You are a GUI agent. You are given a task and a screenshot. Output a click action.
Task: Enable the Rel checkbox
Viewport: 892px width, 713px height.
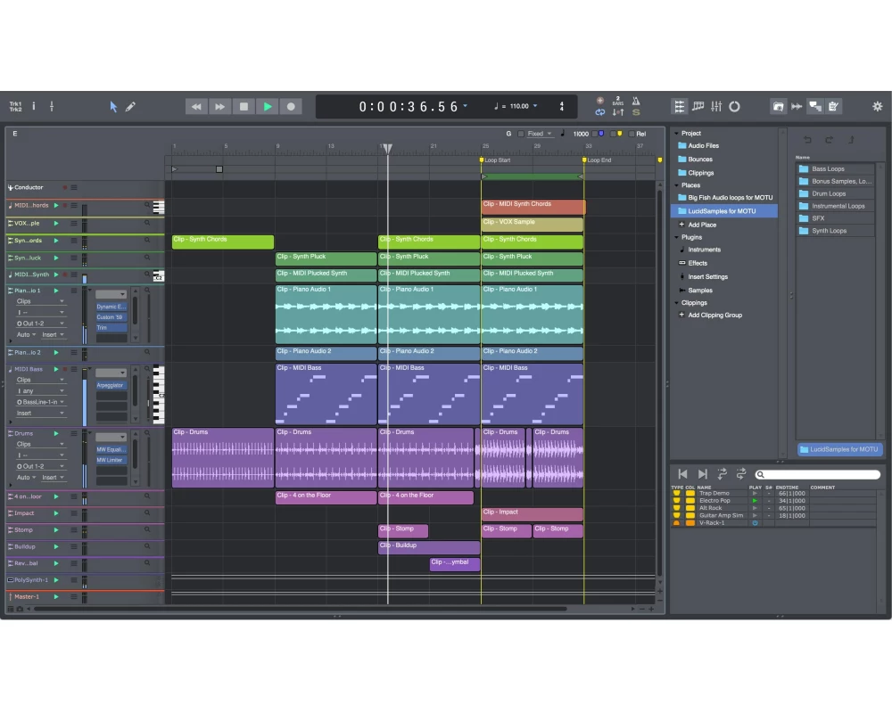pyautogui.click(x=632, y=134)
